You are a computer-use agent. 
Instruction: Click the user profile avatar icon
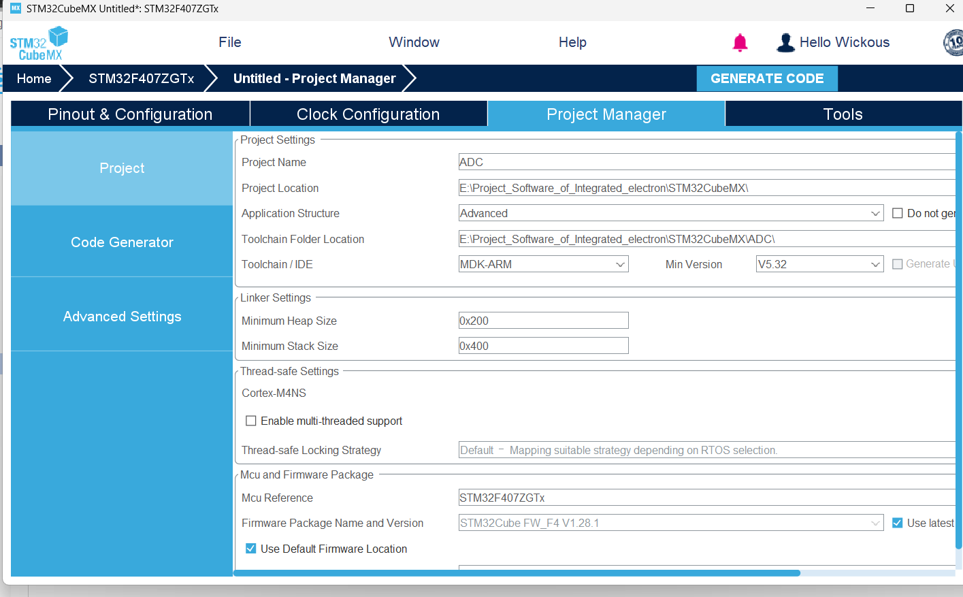point(785,43)
